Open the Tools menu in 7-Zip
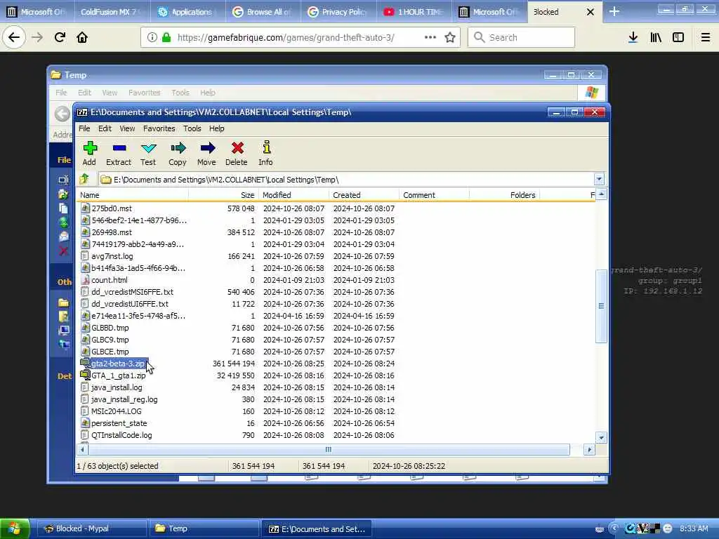 pos(192,128)
